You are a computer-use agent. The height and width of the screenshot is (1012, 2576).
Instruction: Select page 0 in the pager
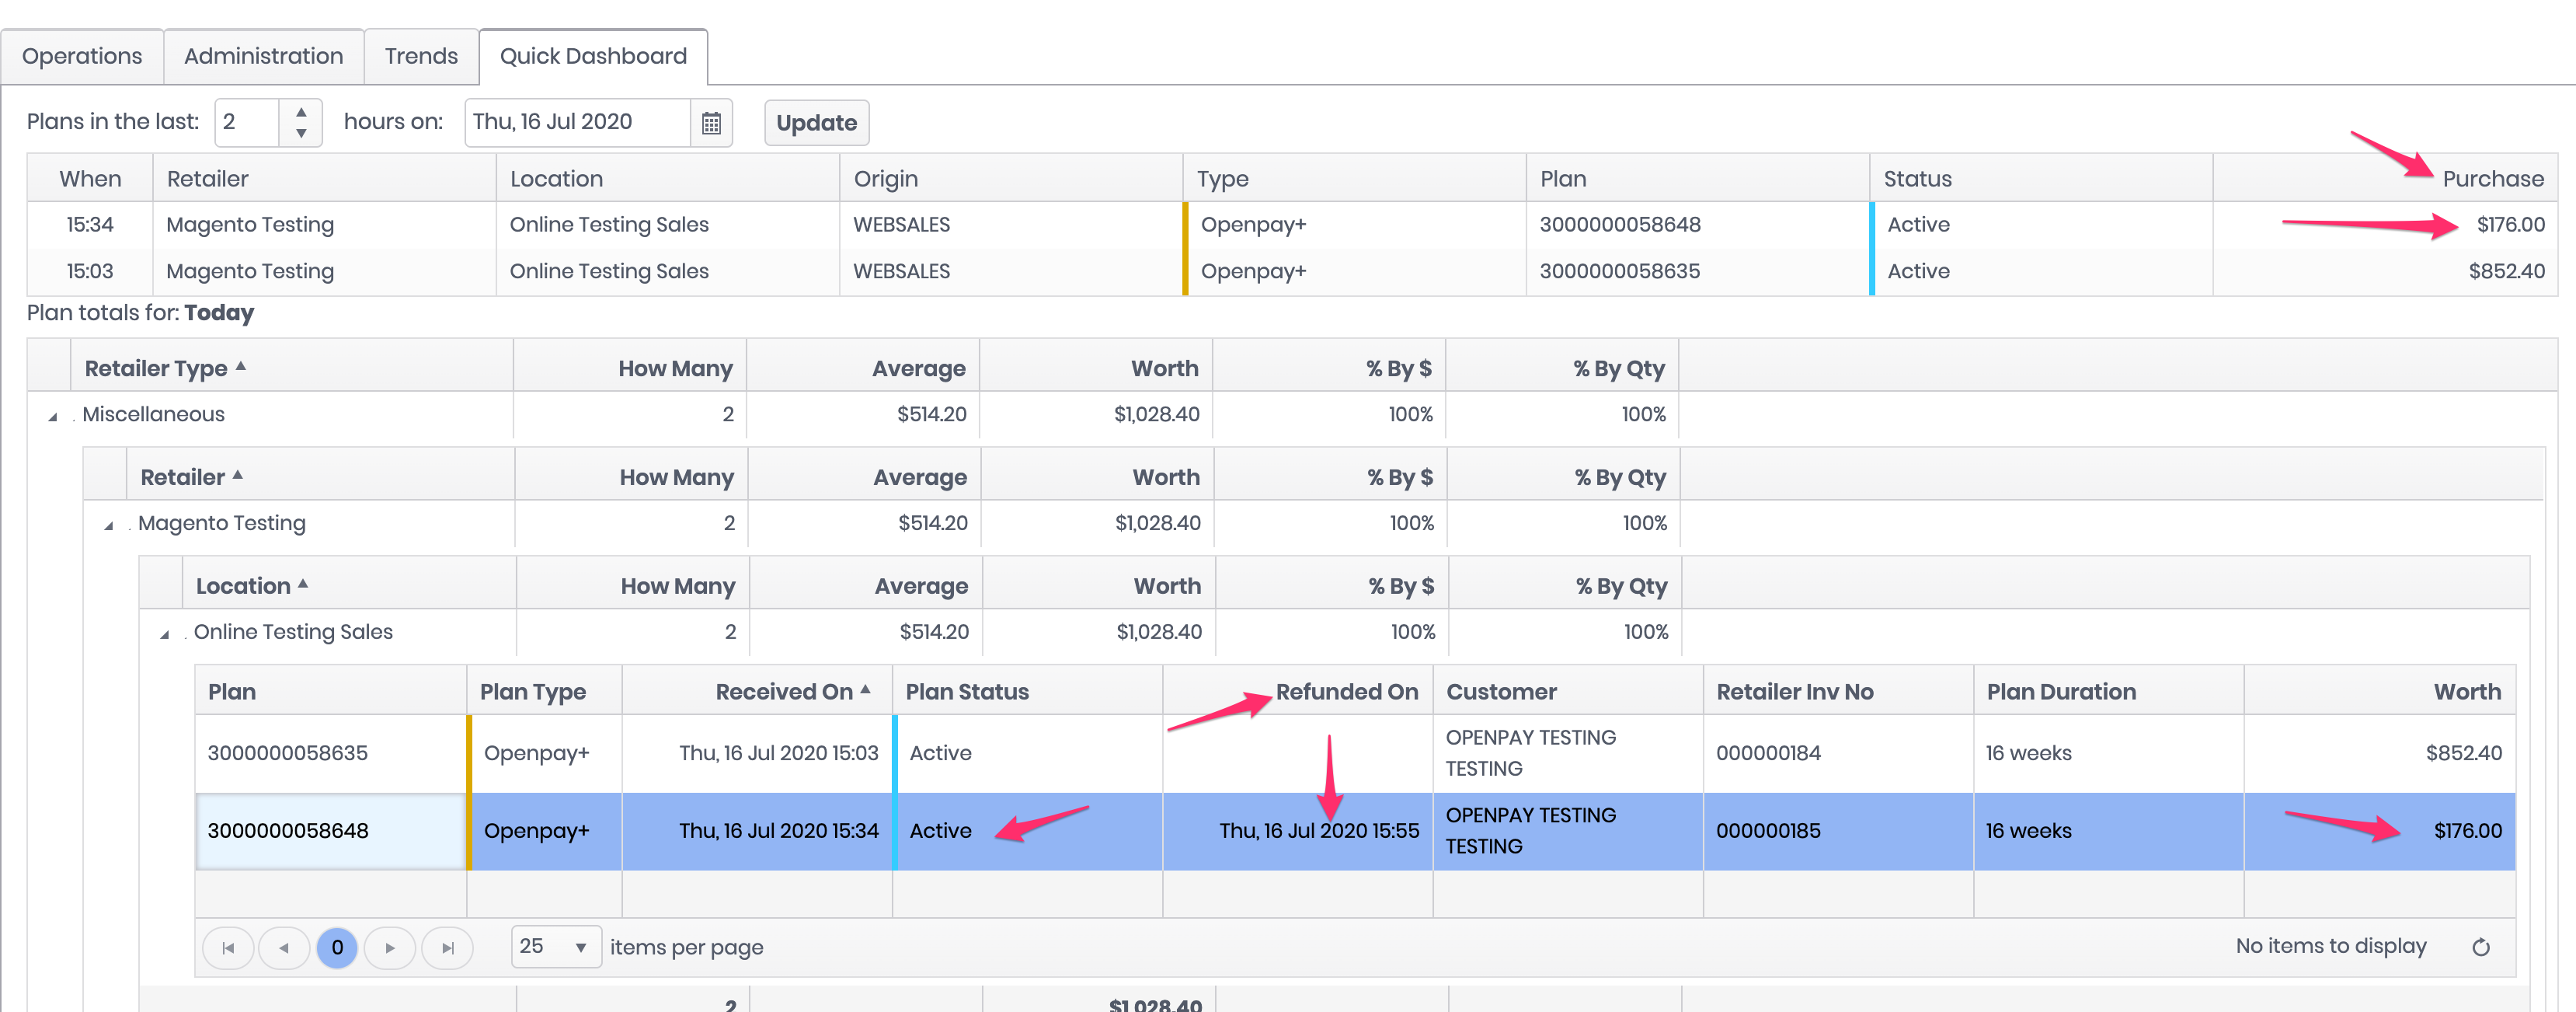click(x=337, y=948)
